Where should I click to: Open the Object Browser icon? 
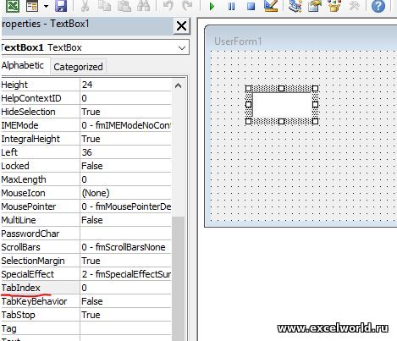pyautogui.click(x=334, y=5)
